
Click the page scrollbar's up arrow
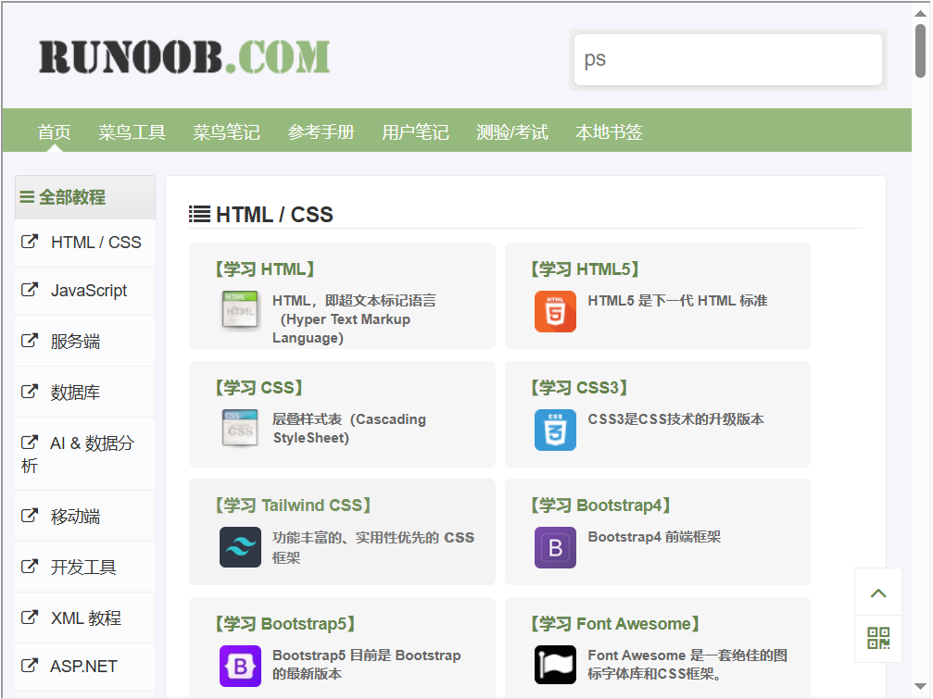[x=921, y=12]
